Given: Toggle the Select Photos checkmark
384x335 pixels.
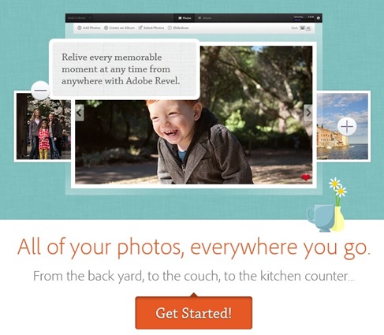Looking at the screenshot, I should (x=140, y=28).
